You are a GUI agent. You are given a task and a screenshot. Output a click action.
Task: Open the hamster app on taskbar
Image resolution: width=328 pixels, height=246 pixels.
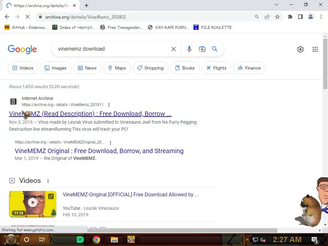pos(131,240)
